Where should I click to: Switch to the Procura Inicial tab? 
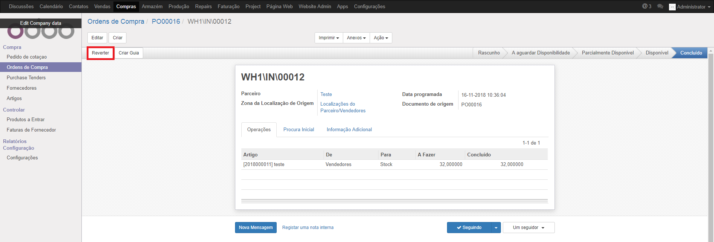pos(299,130)
